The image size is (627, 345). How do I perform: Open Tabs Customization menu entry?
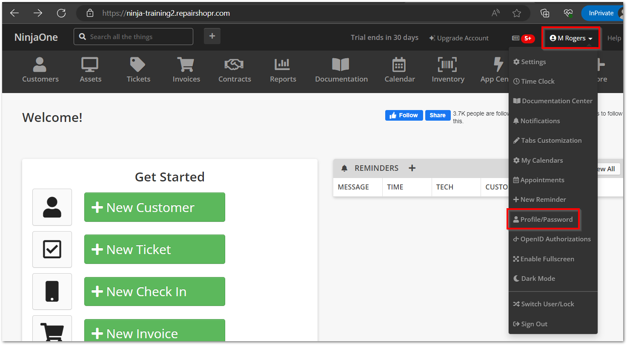click(551, 141)
